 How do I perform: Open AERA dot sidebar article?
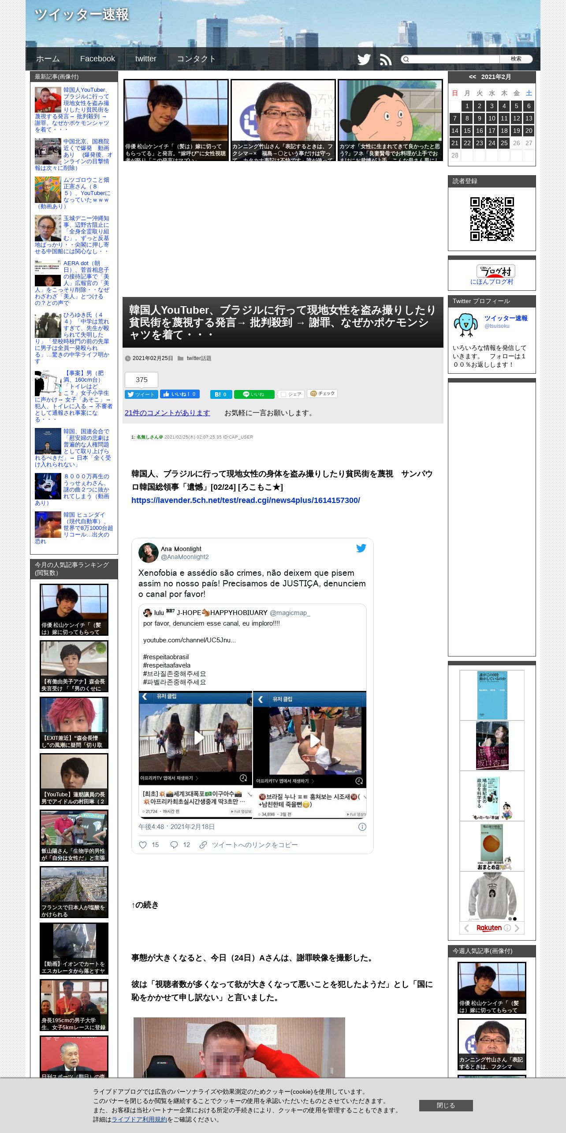coord(74,283)
